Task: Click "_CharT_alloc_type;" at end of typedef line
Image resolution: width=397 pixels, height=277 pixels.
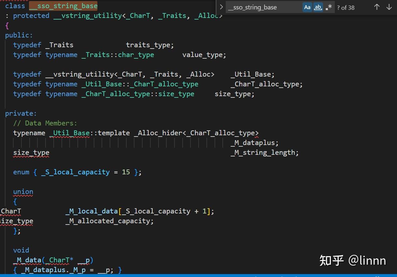Action: pos(267,84)
